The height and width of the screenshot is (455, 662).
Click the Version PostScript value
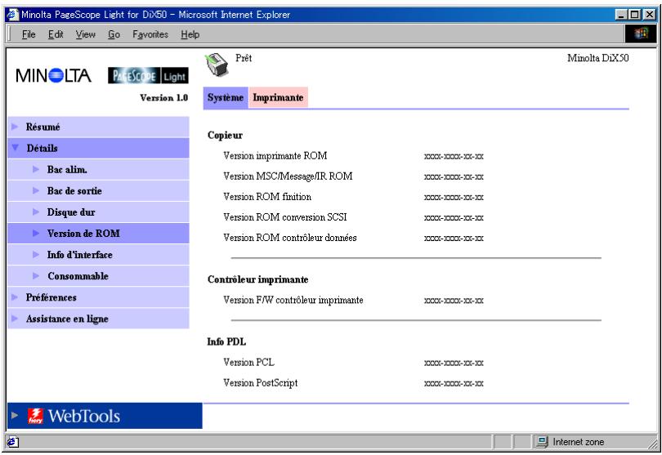tap(454, 384)
